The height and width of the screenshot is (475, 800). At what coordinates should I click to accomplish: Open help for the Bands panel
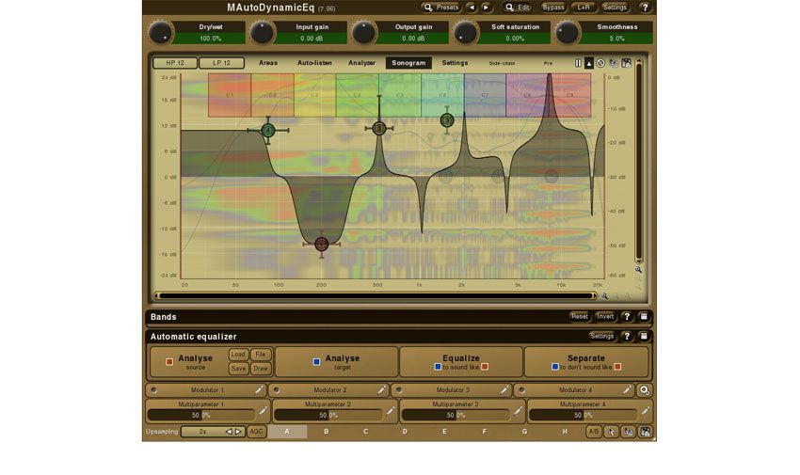click(x=627, y=316)
